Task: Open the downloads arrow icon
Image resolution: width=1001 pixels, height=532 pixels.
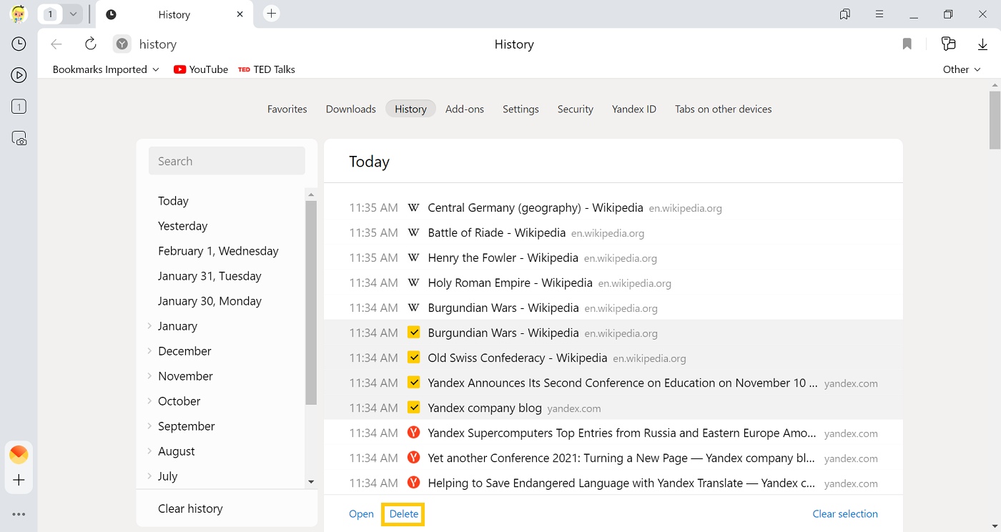Action: coord(982,44)
